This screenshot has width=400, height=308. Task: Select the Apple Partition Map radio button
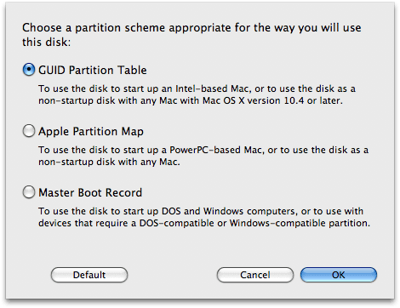pos(29,131)
